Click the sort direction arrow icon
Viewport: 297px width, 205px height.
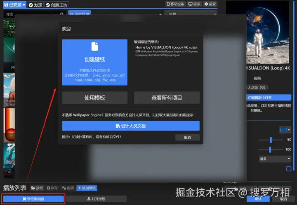[x=160, y=14]
